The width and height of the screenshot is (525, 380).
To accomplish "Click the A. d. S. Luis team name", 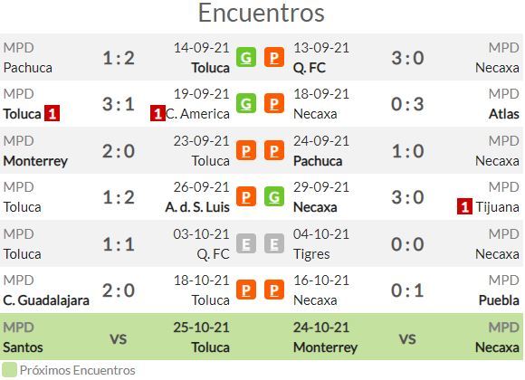I will point(197,207).
